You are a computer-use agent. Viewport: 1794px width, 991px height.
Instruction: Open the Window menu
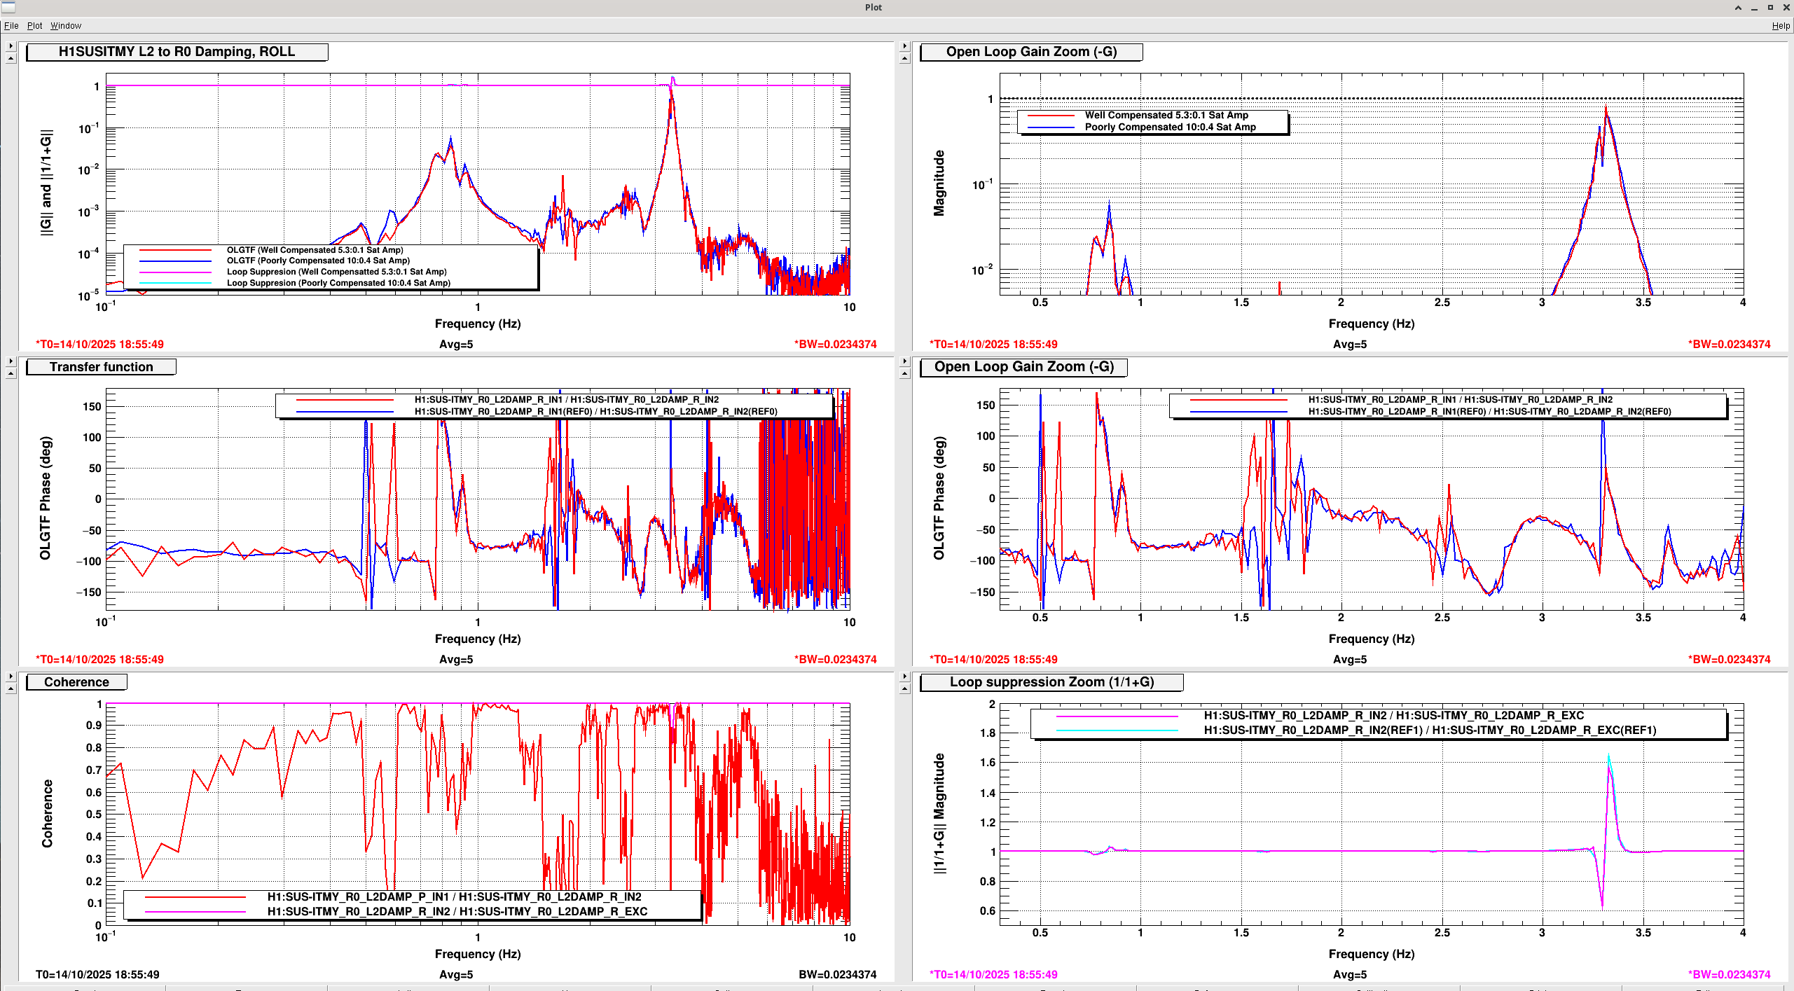[66, 26]
